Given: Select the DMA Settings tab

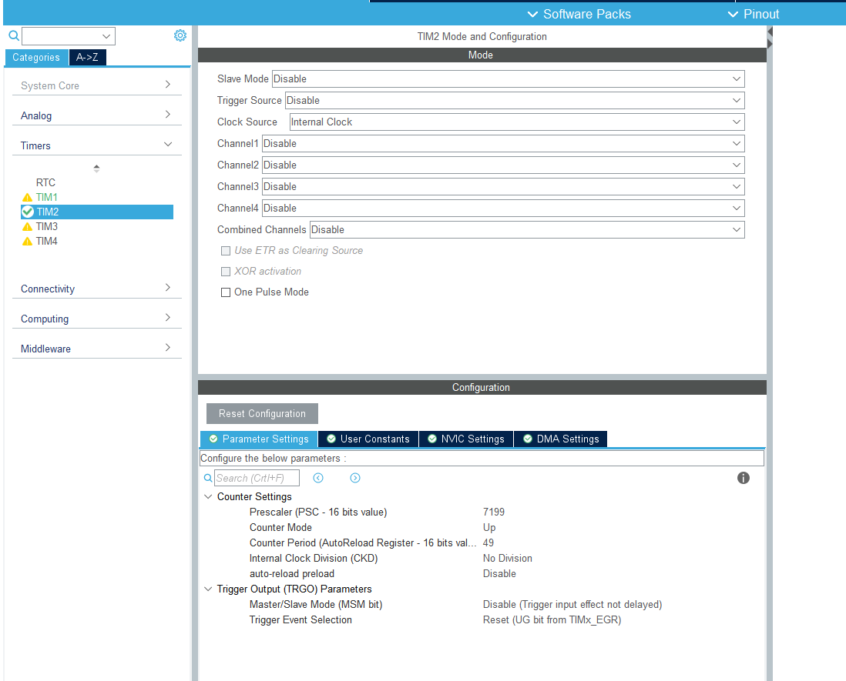Looking at the screenshot, I should [x=561, y=439].
